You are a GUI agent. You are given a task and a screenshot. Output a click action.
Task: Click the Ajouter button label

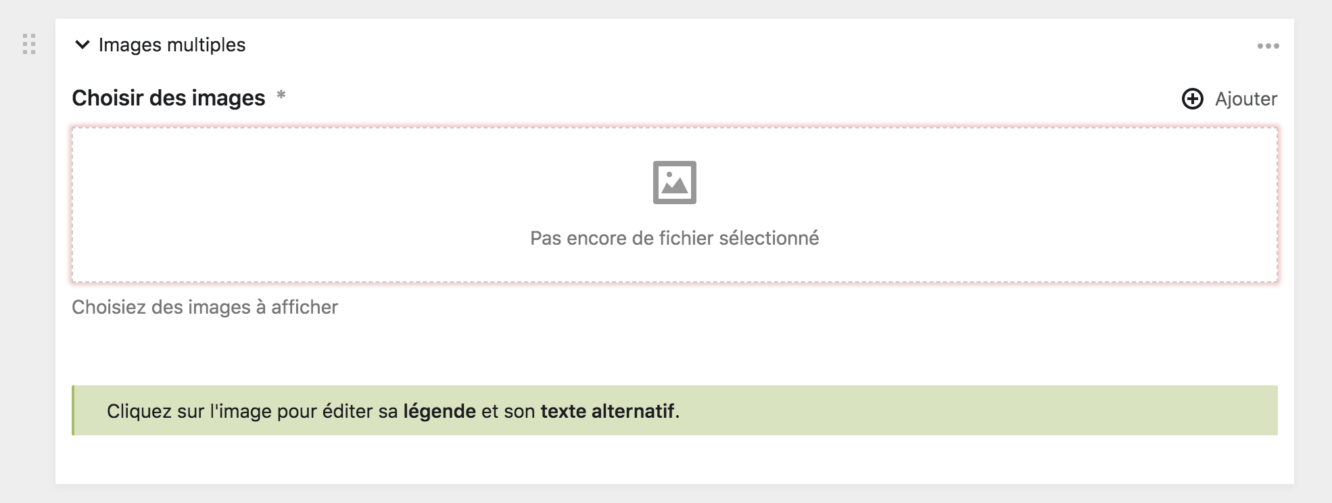tap(1245, 99)
